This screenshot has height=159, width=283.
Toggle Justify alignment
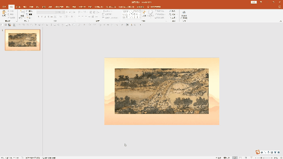(89, 17)
